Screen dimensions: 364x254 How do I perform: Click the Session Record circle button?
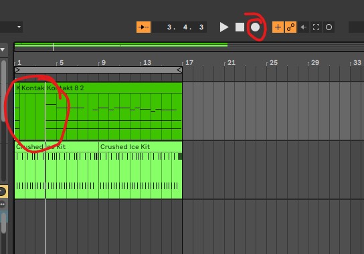tap(329, 27)
